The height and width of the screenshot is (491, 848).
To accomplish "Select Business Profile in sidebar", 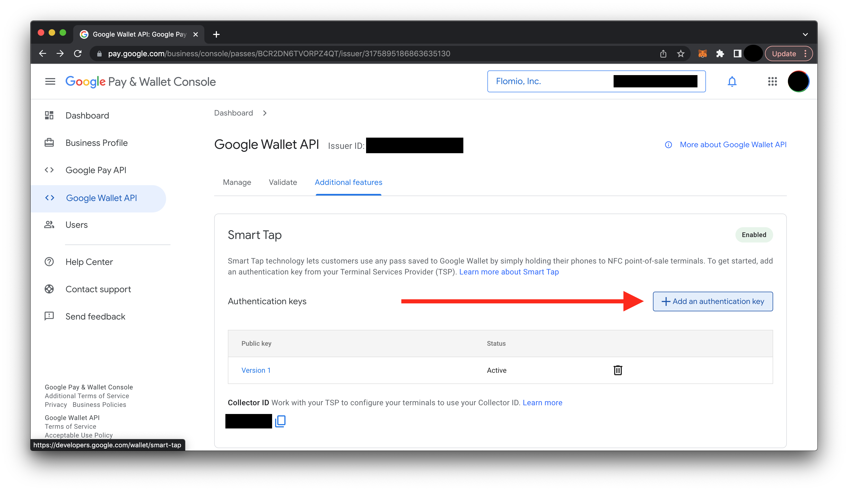I will coord(97,143).
